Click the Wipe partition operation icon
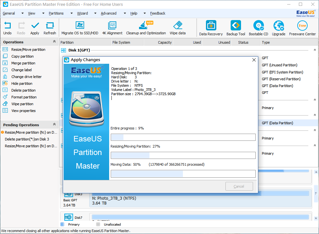319x234 pixels. [5, 104]
